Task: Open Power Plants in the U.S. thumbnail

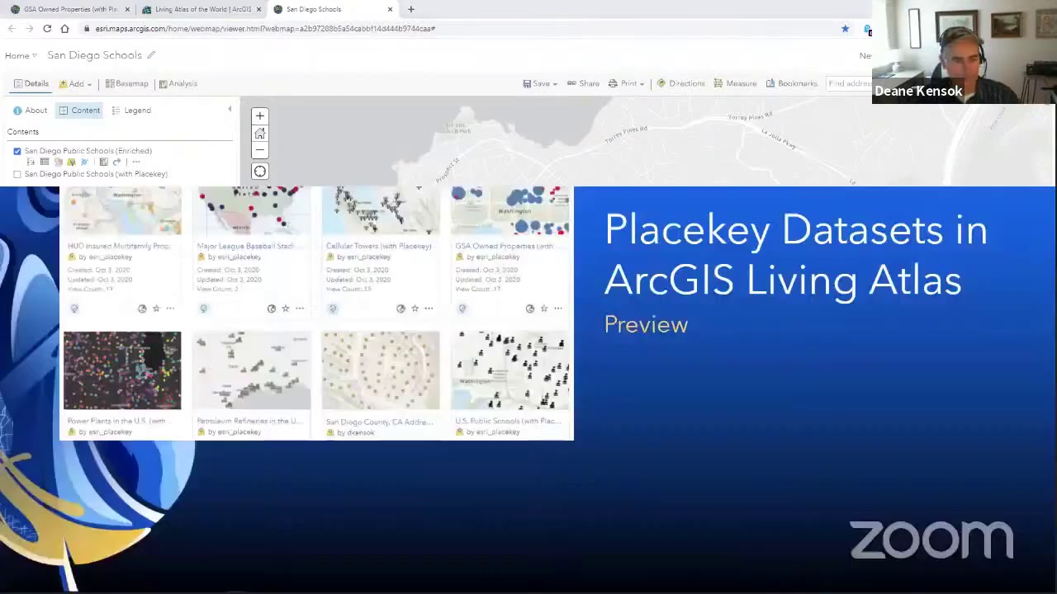Action: click(122, 370)
